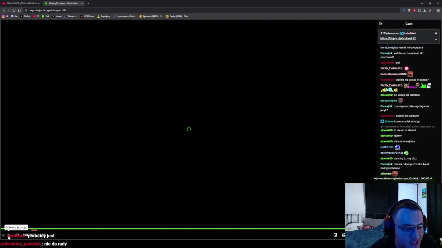Expand the pinned message chevron
This screenshot has width=442, height=248.
(x=436, y=39)
